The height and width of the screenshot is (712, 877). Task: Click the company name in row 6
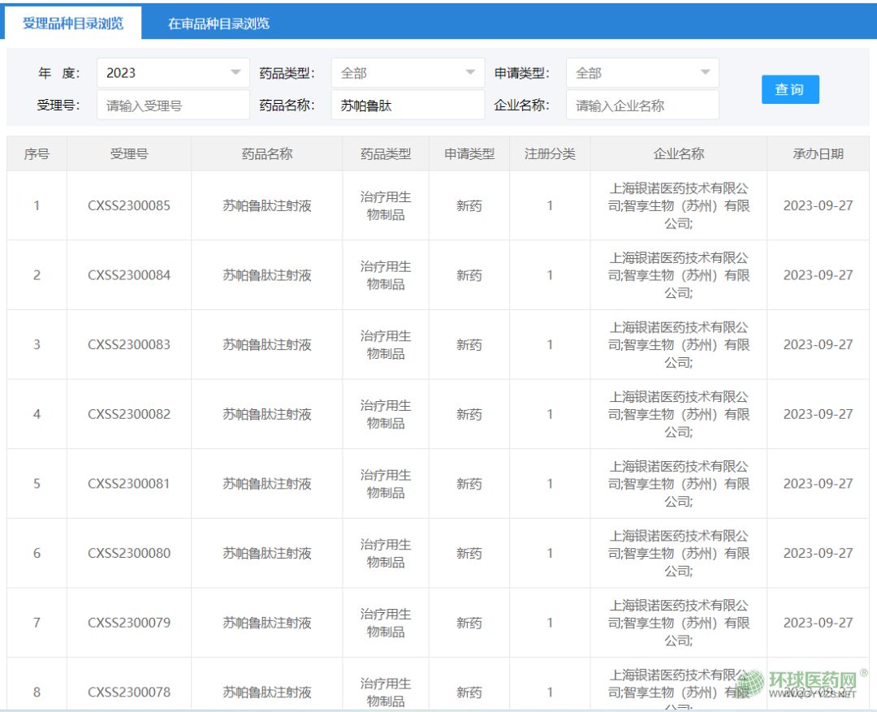[x=679, y=553]
